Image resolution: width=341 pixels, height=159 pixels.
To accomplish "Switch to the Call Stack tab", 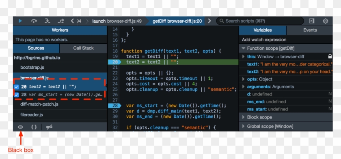I will click(83, 48).
